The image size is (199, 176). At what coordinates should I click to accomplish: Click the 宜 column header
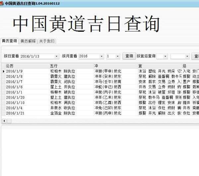click(x=160, y=66)
